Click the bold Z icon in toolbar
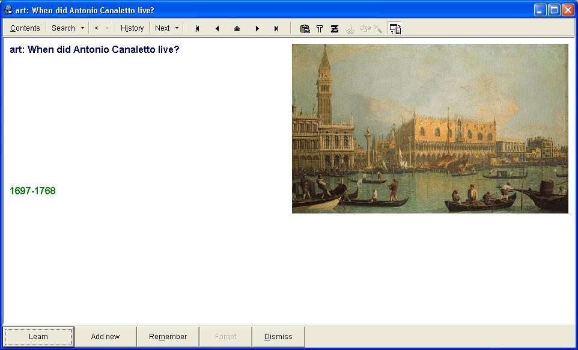Viewport: 578px width, 350px height. point(335,28)
